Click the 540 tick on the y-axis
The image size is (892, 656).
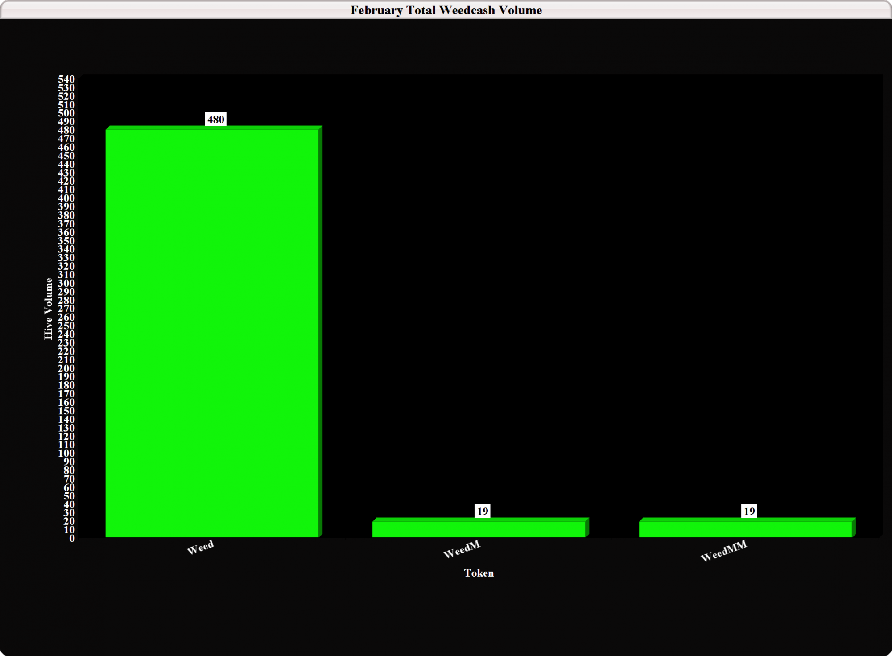tap(66, 79)
